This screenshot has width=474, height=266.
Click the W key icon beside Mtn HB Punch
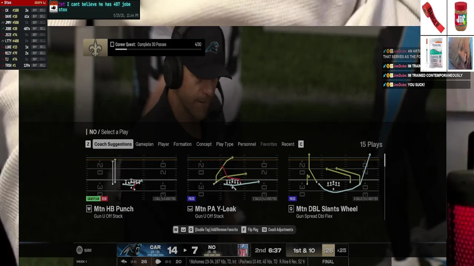[89, 209]
